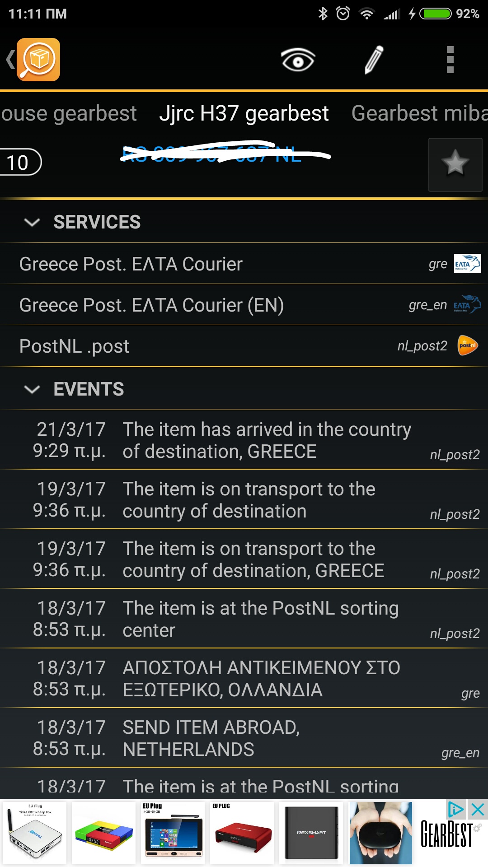Tap the AdChoices triangle icon

(x=455, y=810)
